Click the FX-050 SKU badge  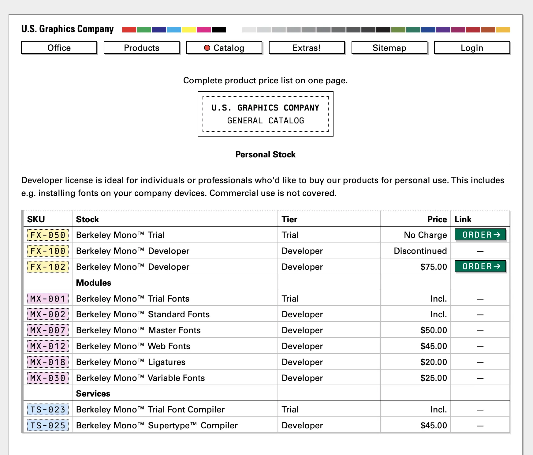click(48, 235)
